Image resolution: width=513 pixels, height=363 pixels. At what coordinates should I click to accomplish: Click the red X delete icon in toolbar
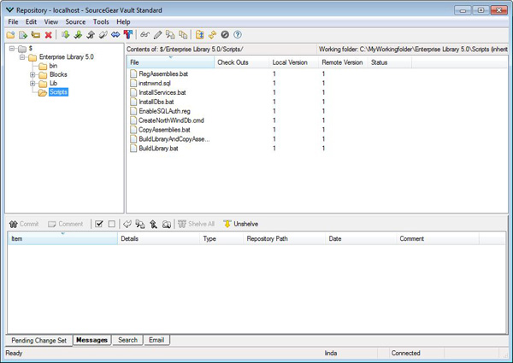point(48,35)
